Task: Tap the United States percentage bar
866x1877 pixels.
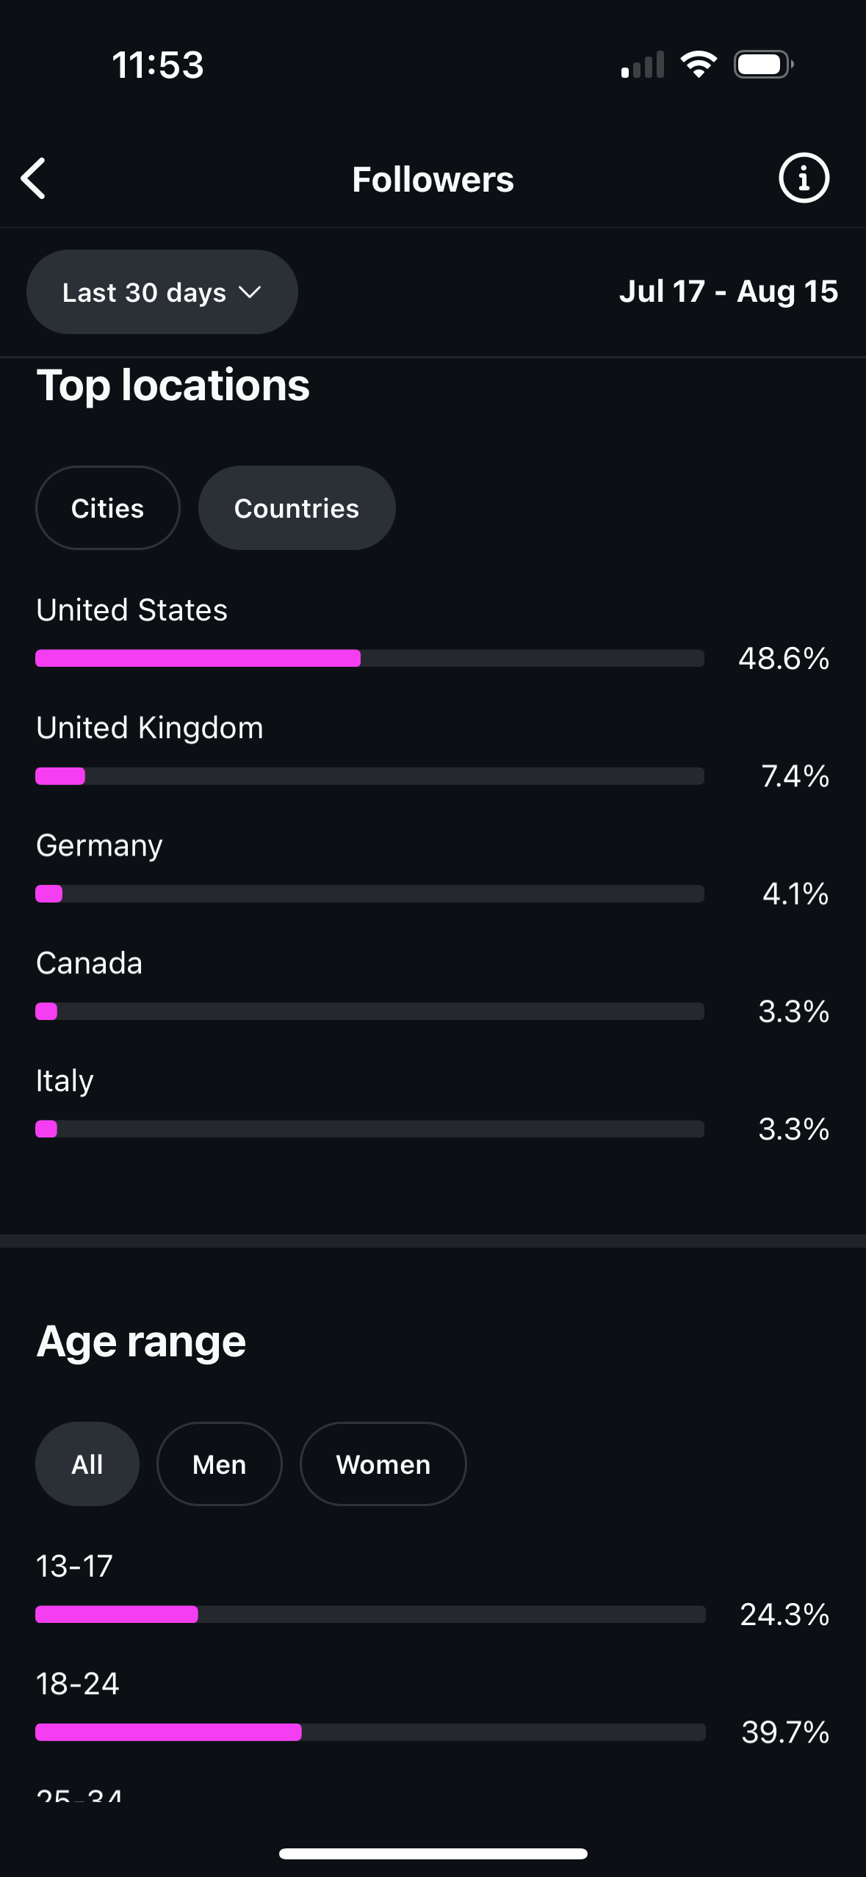Action: 369,658
